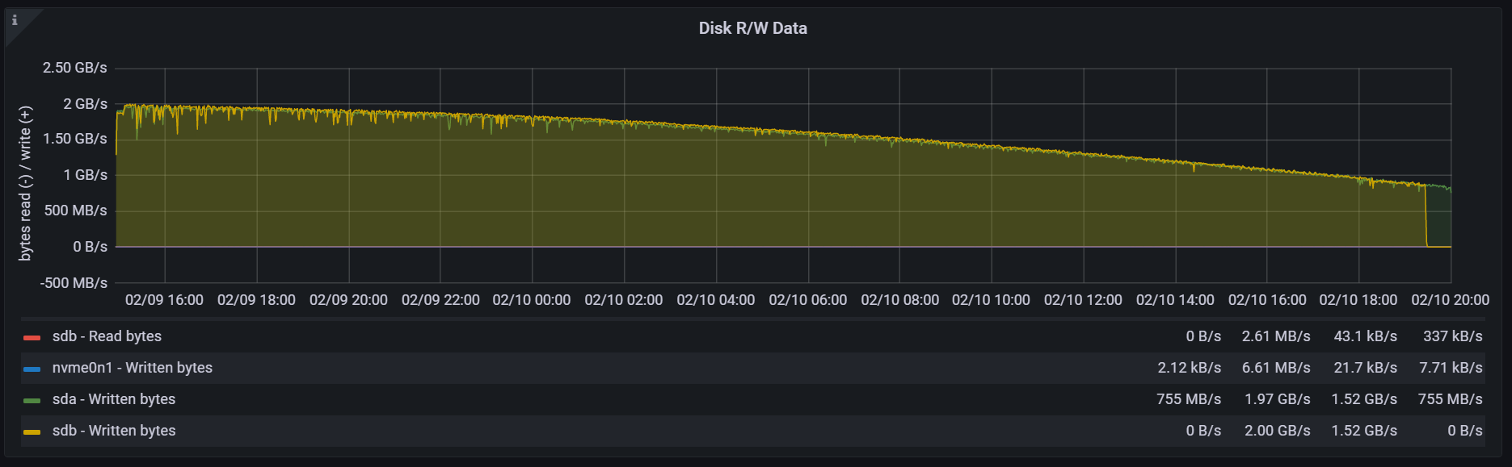Click the 02/09 16:00 time axis label
Viewport: 1512px width, 467px height.
pos(164,300)
